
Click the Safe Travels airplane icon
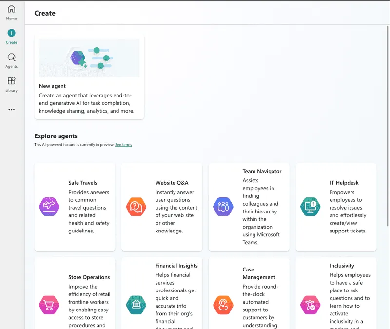tap(49, 207)
